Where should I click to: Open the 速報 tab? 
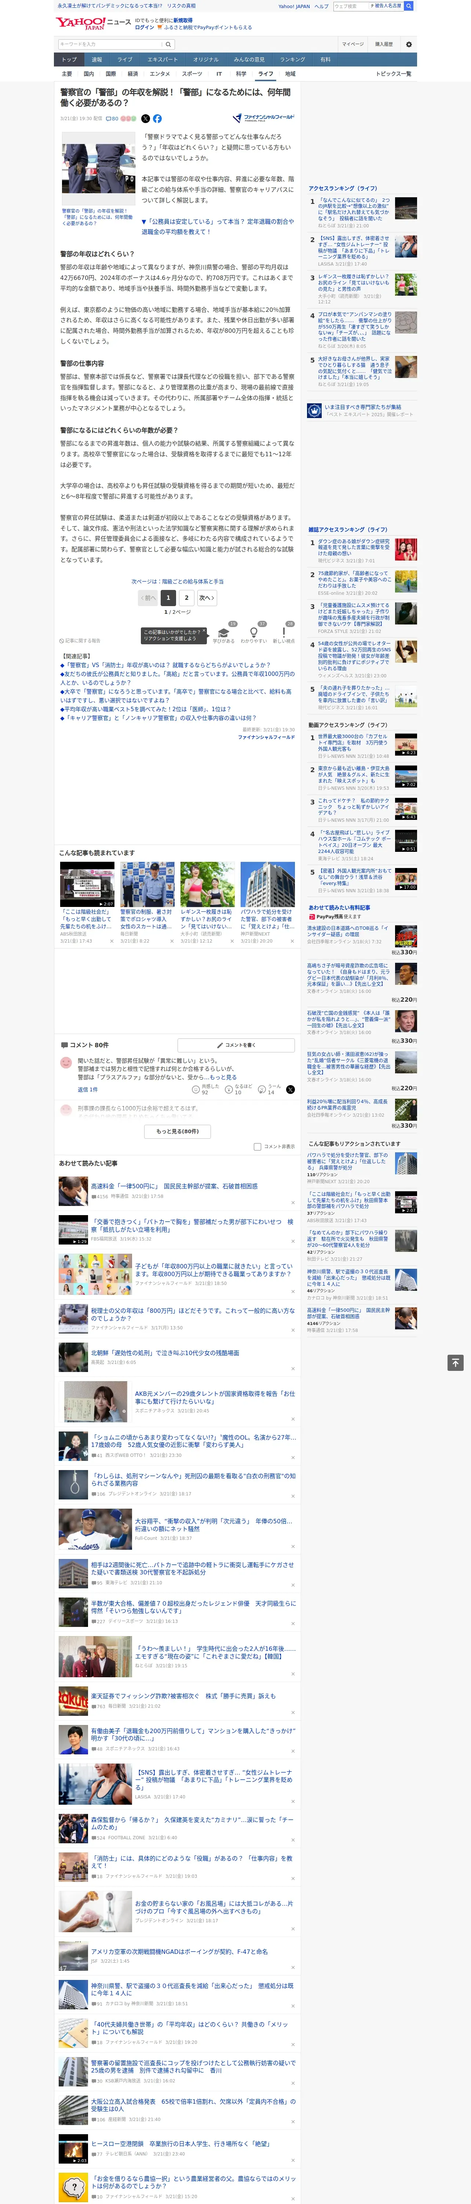96,59
